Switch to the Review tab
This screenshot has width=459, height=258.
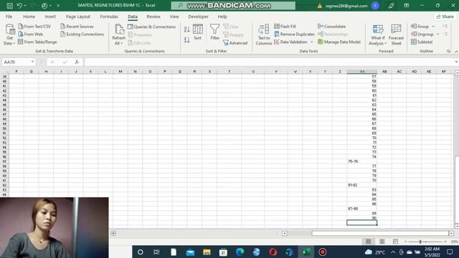pyautogui.click(x=153, y=16)
